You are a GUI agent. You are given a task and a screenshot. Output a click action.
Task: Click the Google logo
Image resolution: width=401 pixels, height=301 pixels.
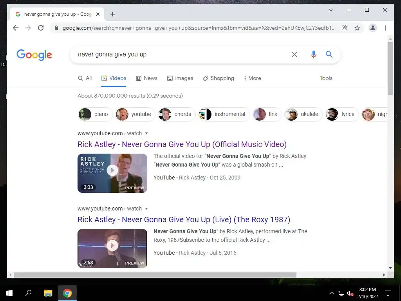pyautogui.click(x=34, y=55)
